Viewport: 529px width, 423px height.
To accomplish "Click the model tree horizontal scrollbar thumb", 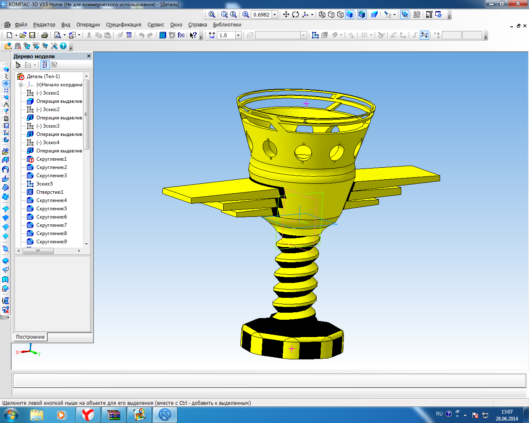I will [x=38, y=251].
